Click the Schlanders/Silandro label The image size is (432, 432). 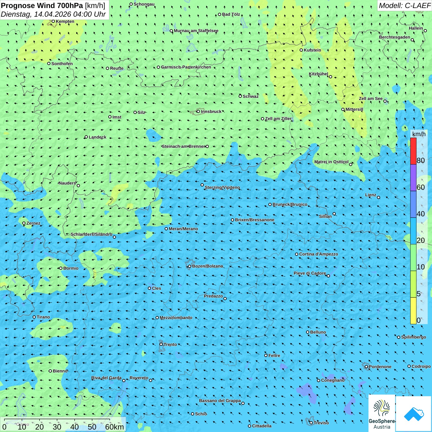tap(91, 234)
